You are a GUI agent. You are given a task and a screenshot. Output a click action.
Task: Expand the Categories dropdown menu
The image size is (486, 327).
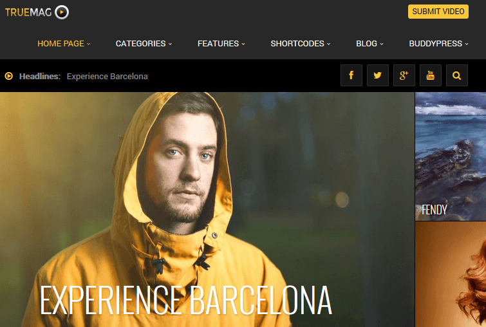[x=144, y=44]
